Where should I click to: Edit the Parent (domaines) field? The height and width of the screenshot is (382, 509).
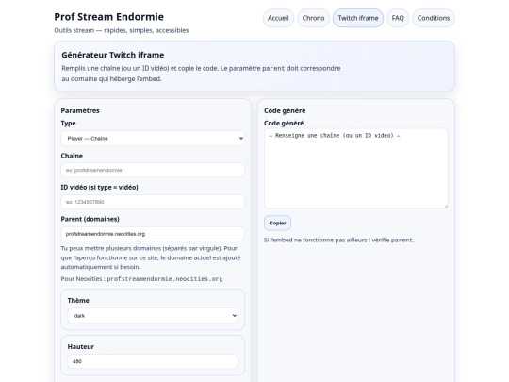tap(153, 234)
